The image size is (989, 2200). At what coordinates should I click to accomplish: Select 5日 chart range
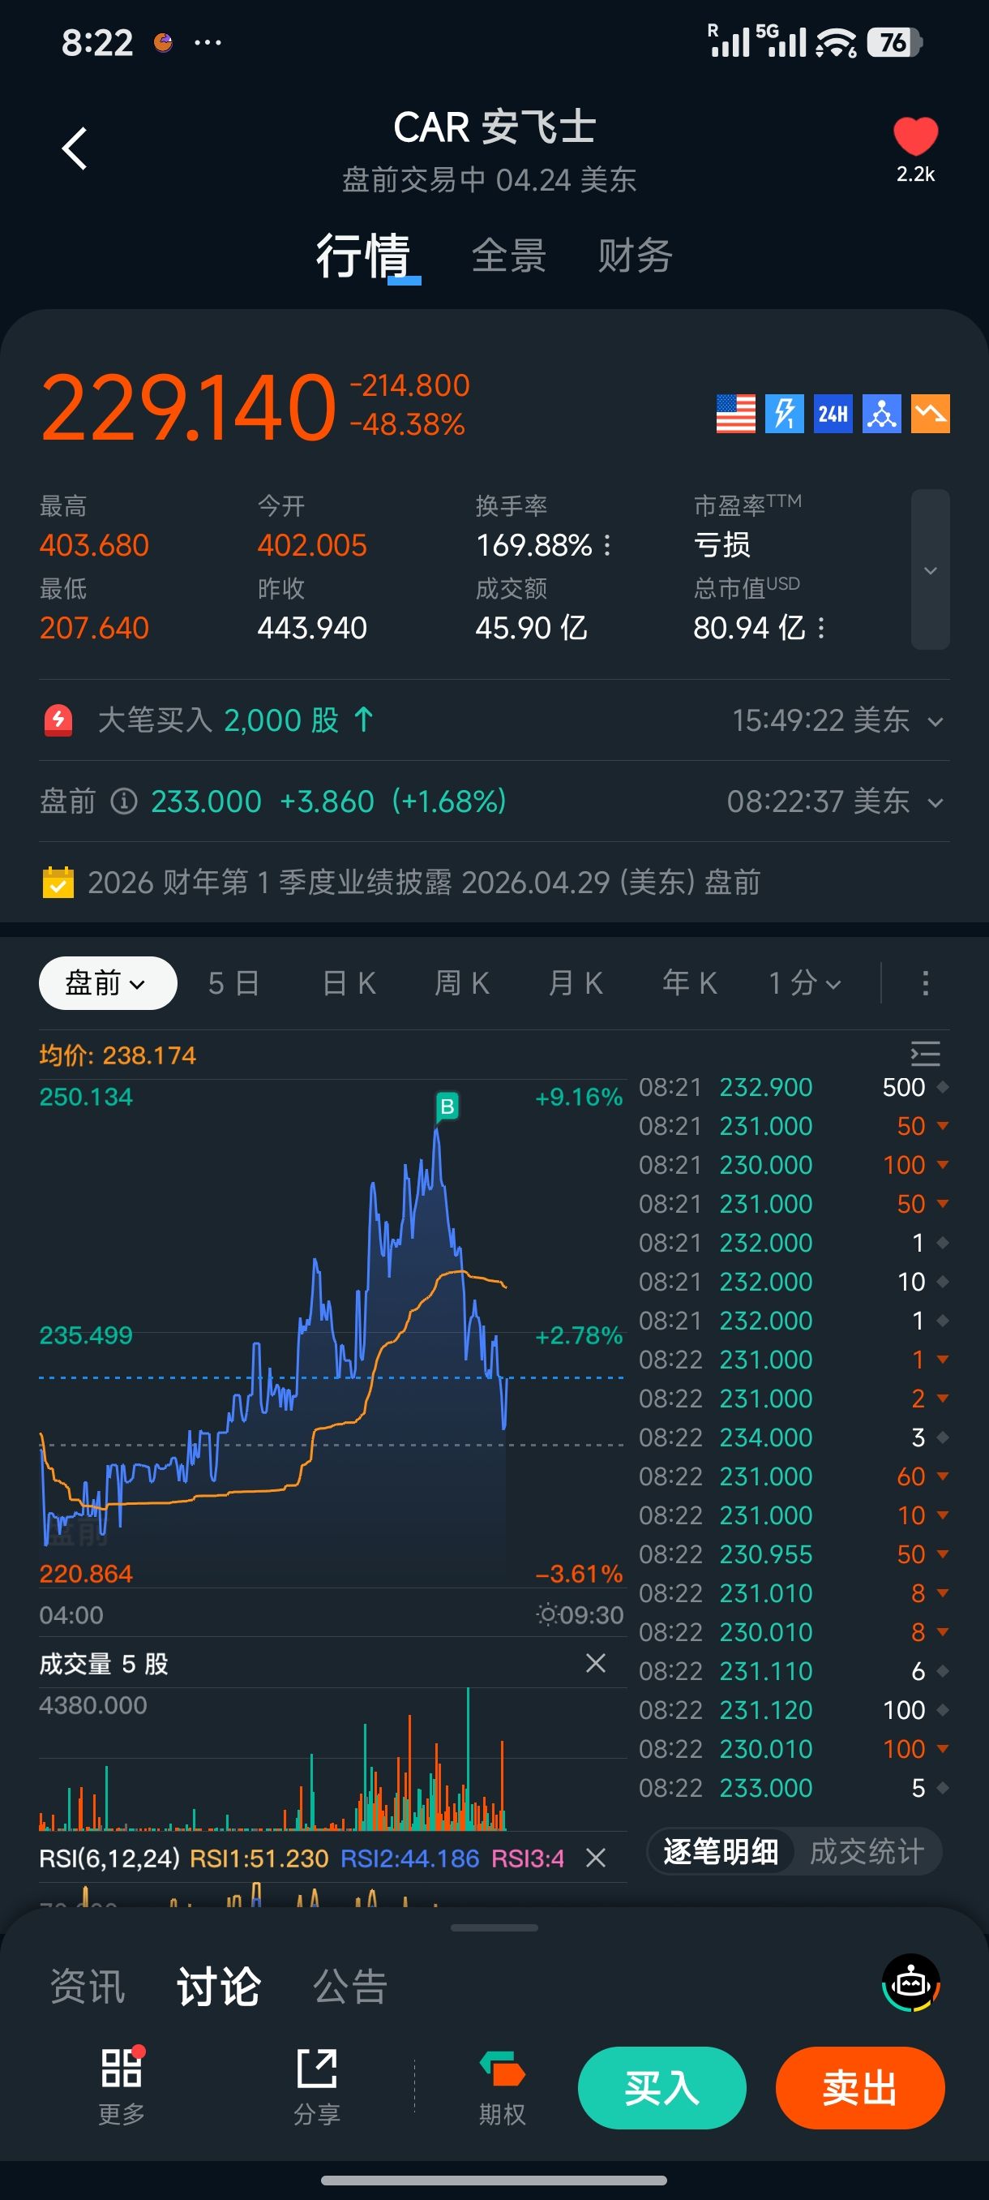point(233,983)
